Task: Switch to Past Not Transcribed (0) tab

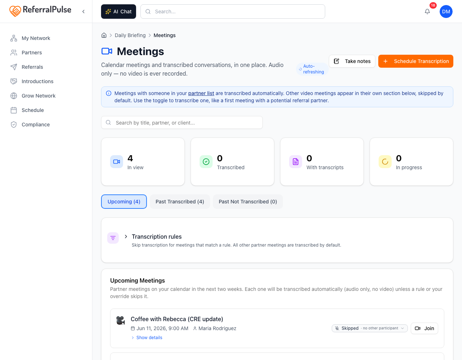Action: coord(248,202)
